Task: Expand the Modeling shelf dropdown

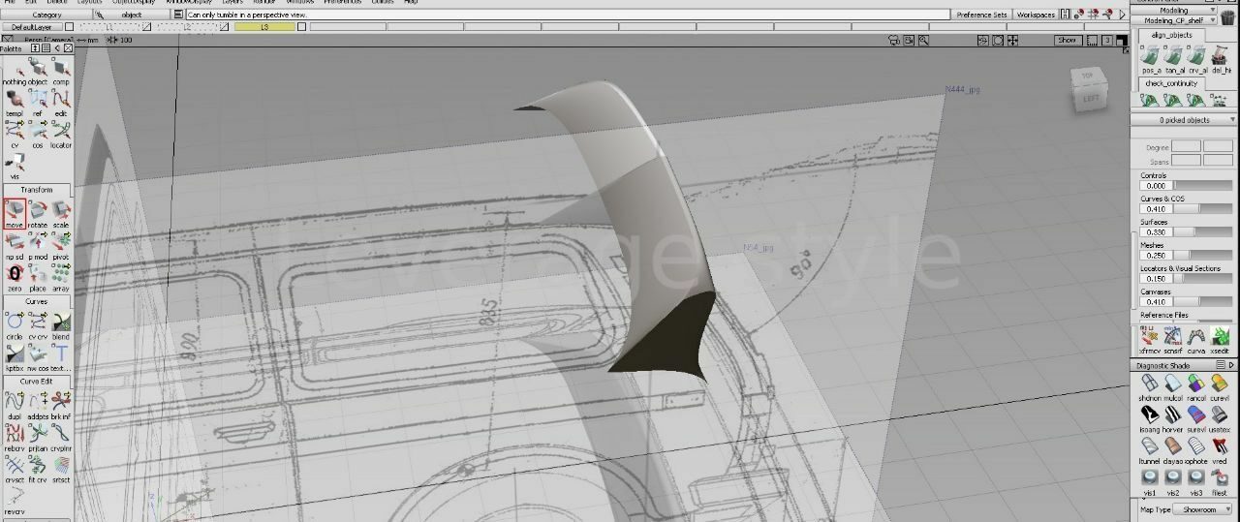Action: click(1180, 10)
